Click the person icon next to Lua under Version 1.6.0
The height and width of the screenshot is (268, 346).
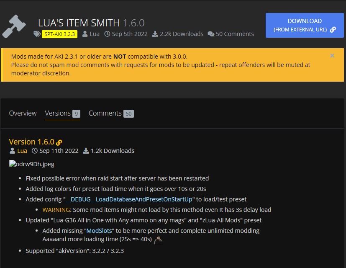12,151
